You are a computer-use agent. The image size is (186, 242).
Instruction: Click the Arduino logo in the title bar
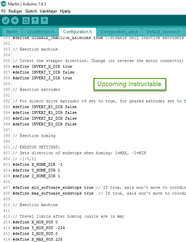[x=3, y=4]
